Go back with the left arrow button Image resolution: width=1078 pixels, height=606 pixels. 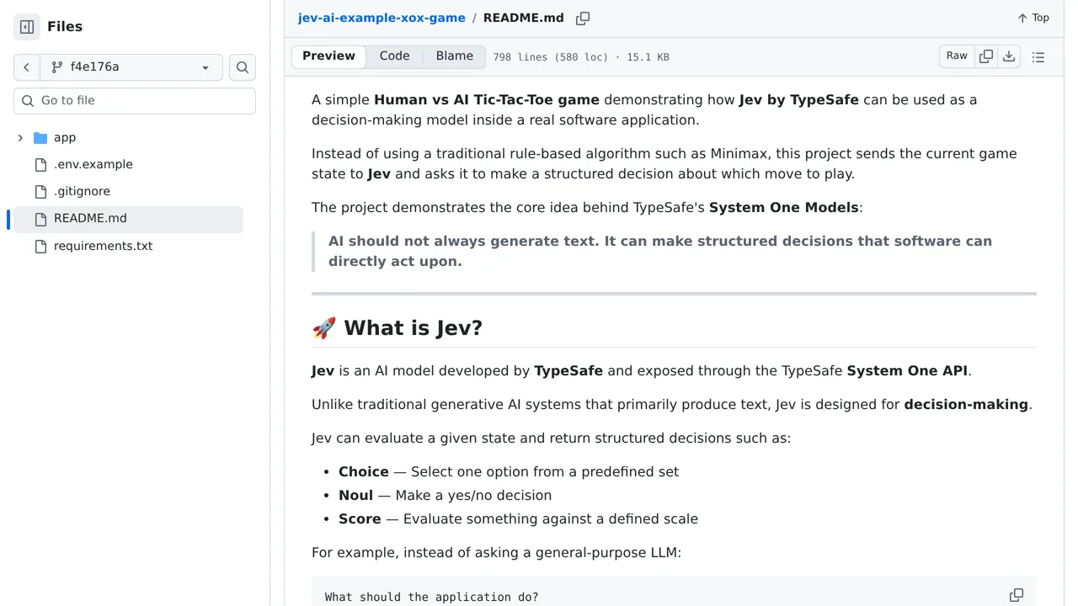pos(27,67)
